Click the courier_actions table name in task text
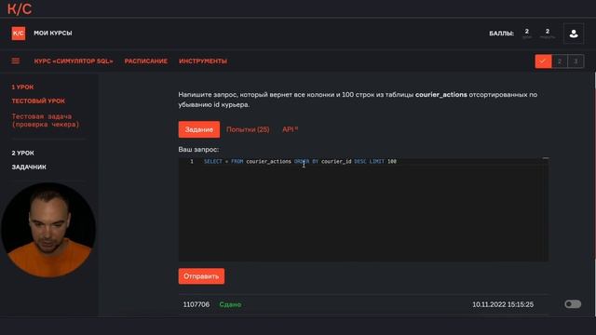Image resolution: width=596 pixels, height=335 pixels. 440,95
